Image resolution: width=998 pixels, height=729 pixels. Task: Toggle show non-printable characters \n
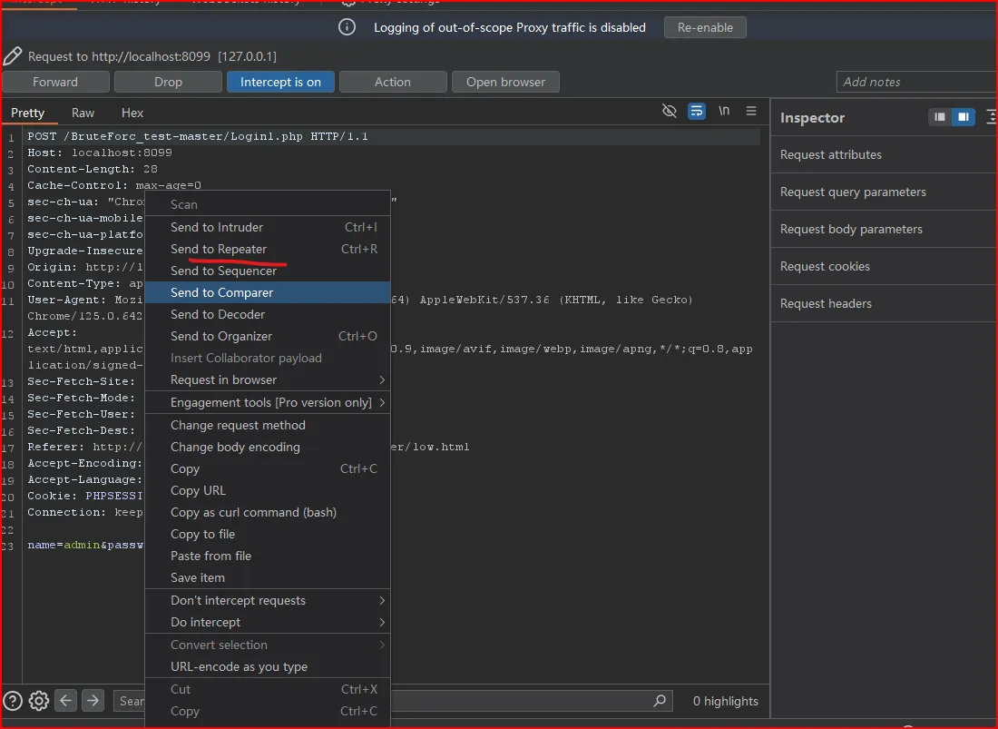(724, 111)
